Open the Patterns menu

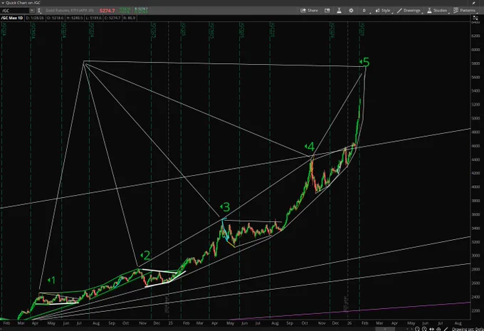tap(465, 11)
